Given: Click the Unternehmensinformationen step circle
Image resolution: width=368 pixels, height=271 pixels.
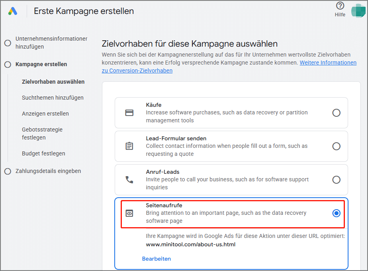Looking at the screenshot, I should [x=7, y=43].
